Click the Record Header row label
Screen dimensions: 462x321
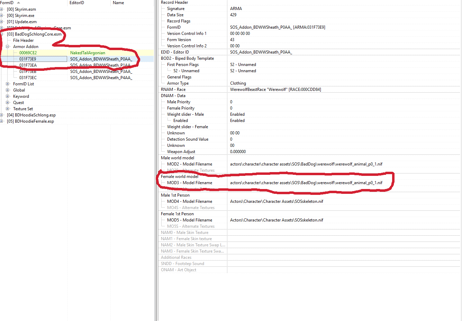pyautogui.click(x=174, y=2)
